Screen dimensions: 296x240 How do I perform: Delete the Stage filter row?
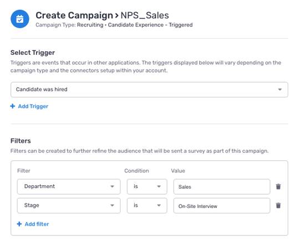point(278,205)
